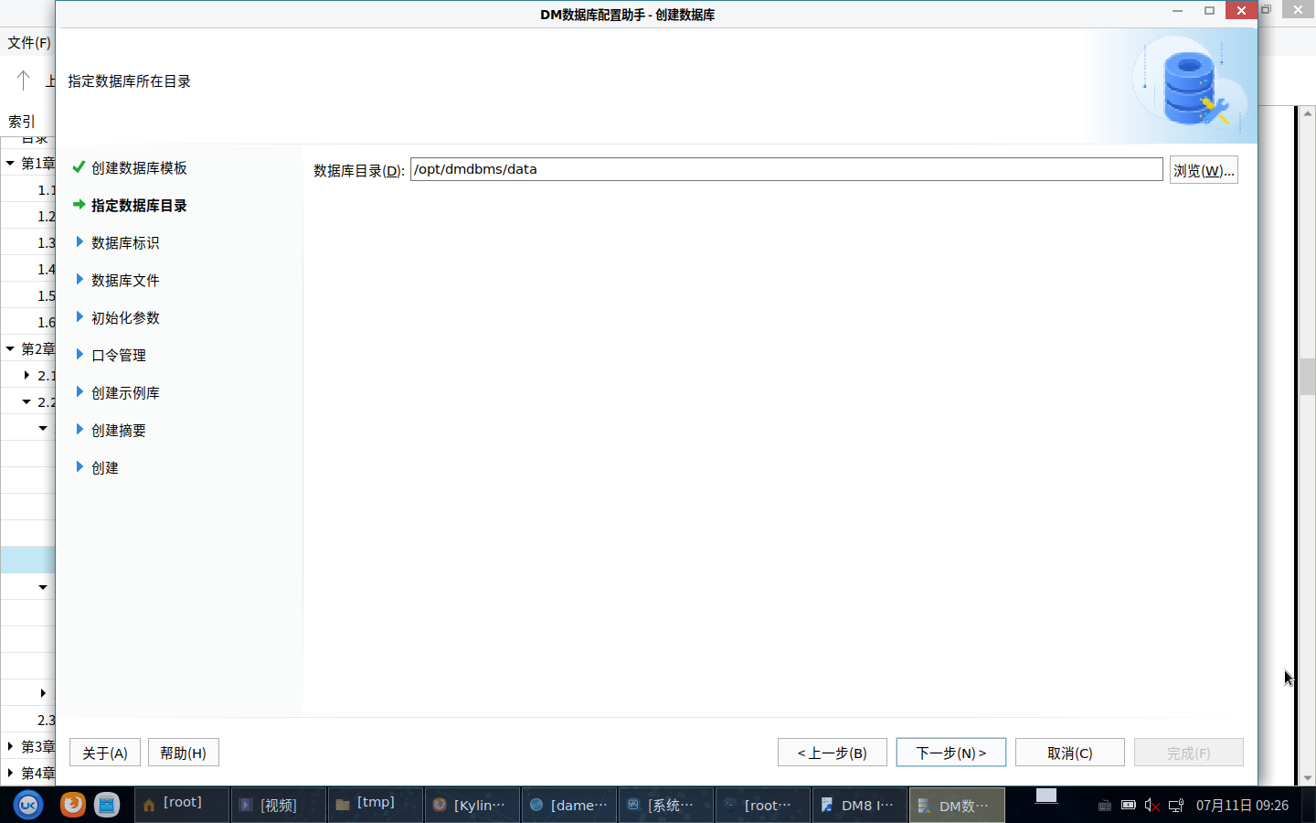Click the Firefox icon in the taskbar
The height and width of the screenshot is (823, 1316).
point(73,805)
